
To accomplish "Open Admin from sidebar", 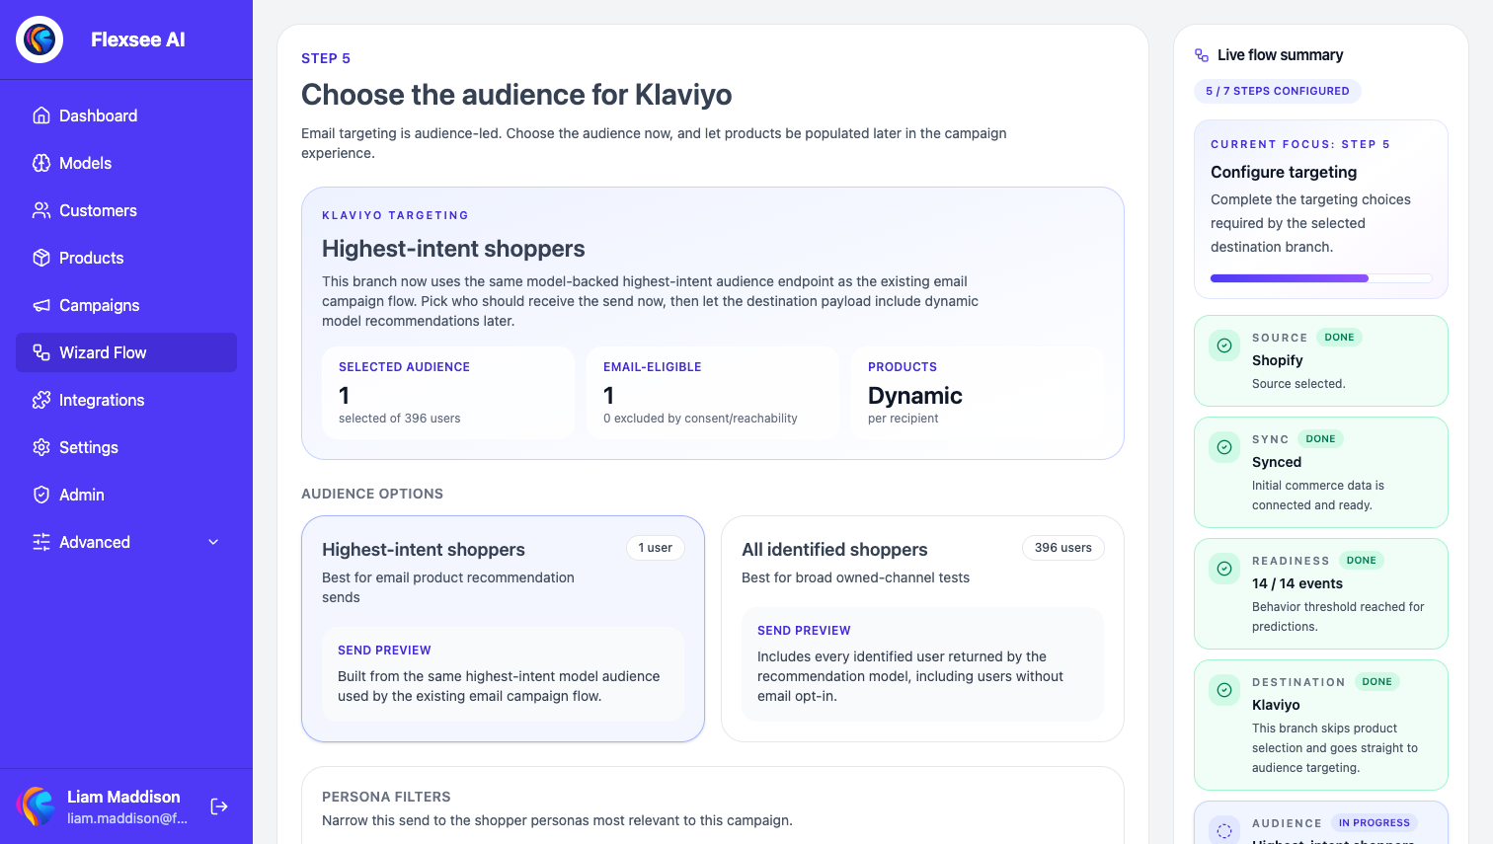I will coord(126,495).
